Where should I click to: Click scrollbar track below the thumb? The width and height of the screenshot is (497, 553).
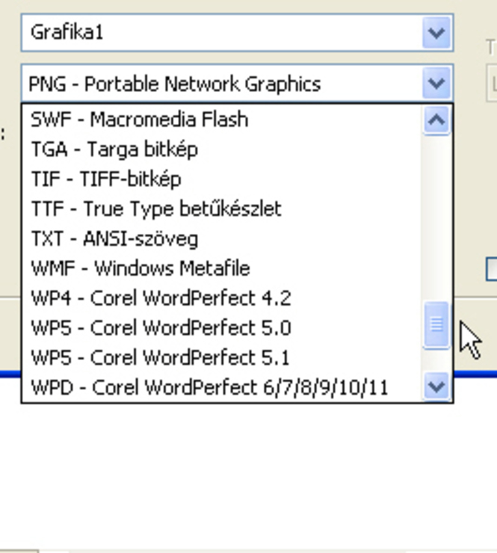click(x=436, y=360)
